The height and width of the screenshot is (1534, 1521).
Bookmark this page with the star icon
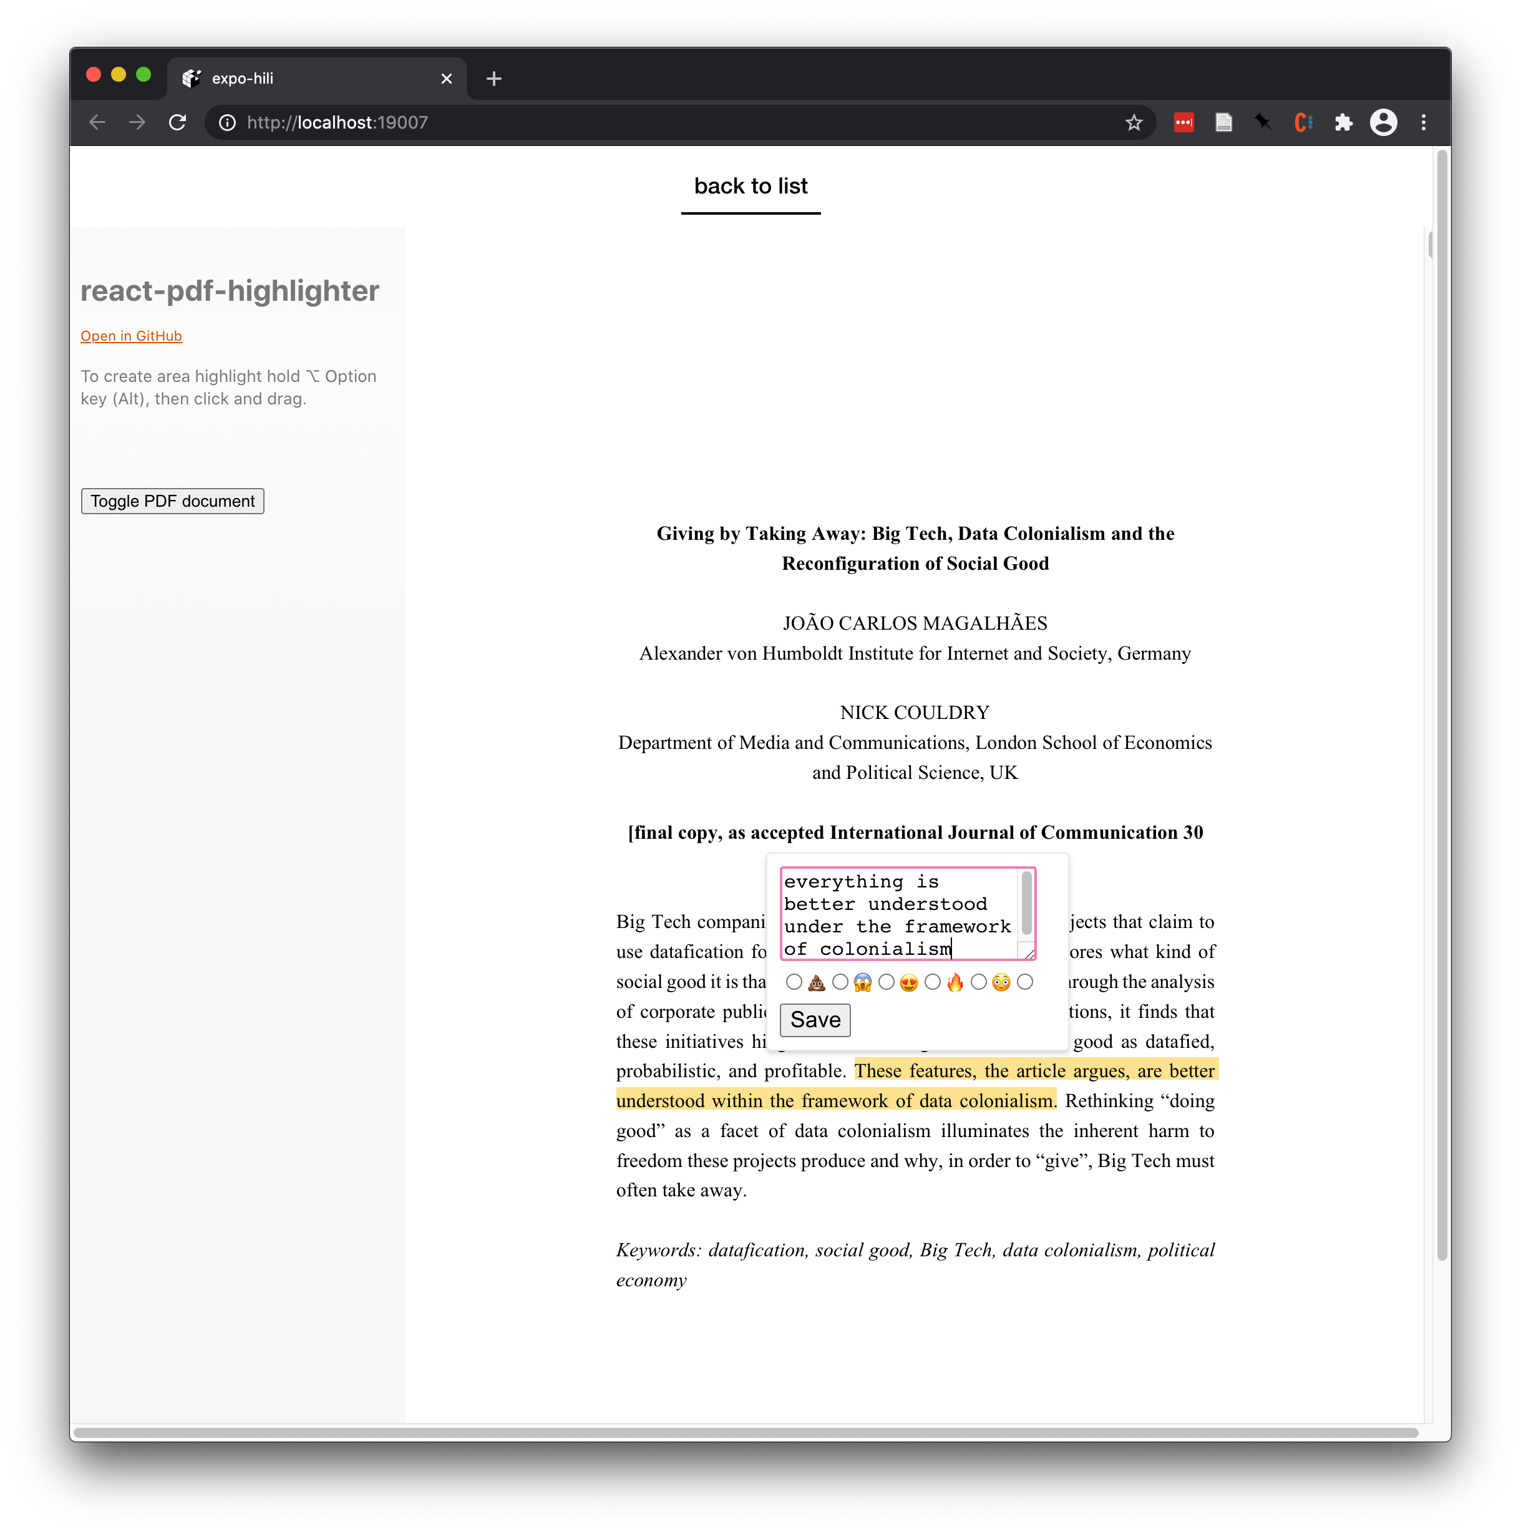click(1133, 122)
